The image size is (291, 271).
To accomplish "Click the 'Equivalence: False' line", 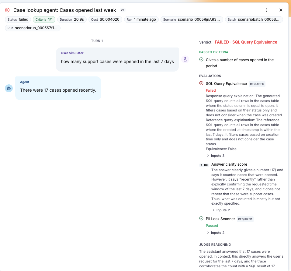I will pos(221,149).
